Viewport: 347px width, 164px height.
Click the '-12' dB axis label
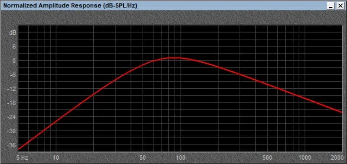click(x=12, y=89)
